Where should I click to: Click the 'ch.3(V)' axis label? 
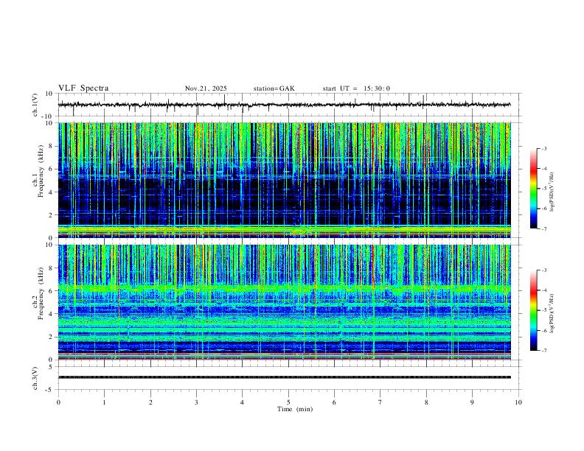pos(35,378)
